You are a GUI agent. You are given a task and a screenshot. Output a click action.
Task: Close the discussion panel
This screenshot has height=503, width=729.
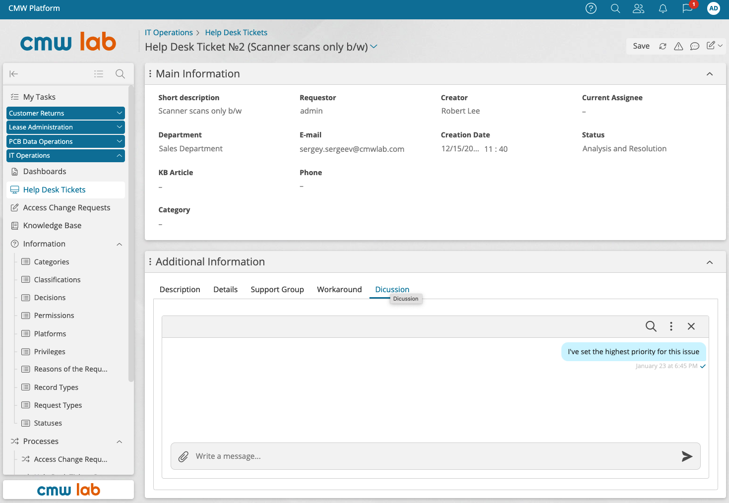[691, 326]
